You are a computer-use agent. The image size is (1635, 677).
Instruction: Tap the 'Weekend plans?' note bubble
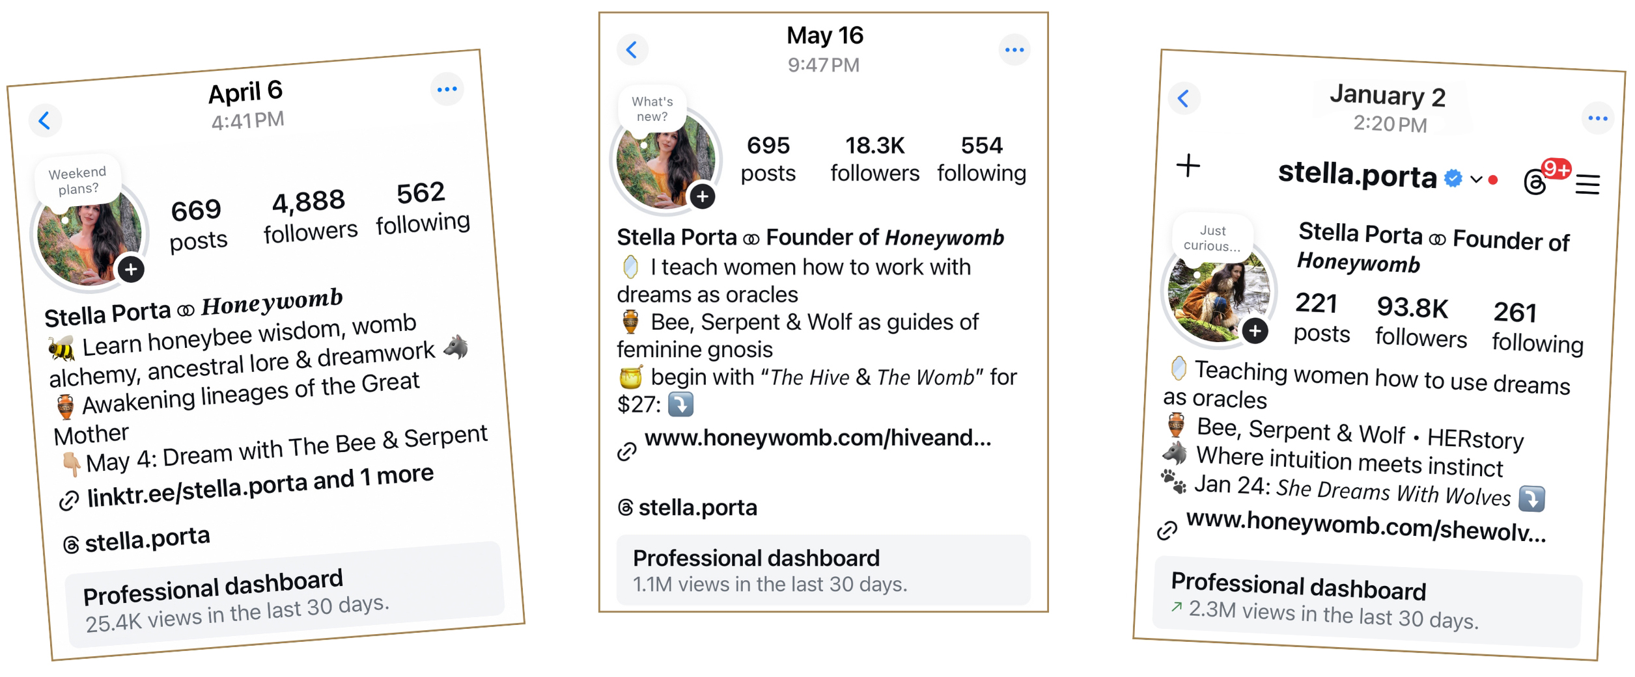coord(77,181)
